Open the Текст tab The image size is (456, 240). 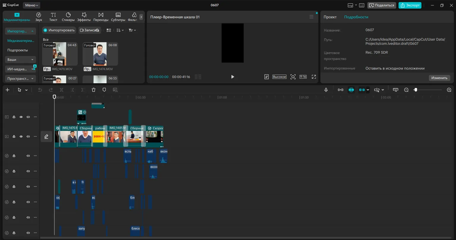coord(53,17)
